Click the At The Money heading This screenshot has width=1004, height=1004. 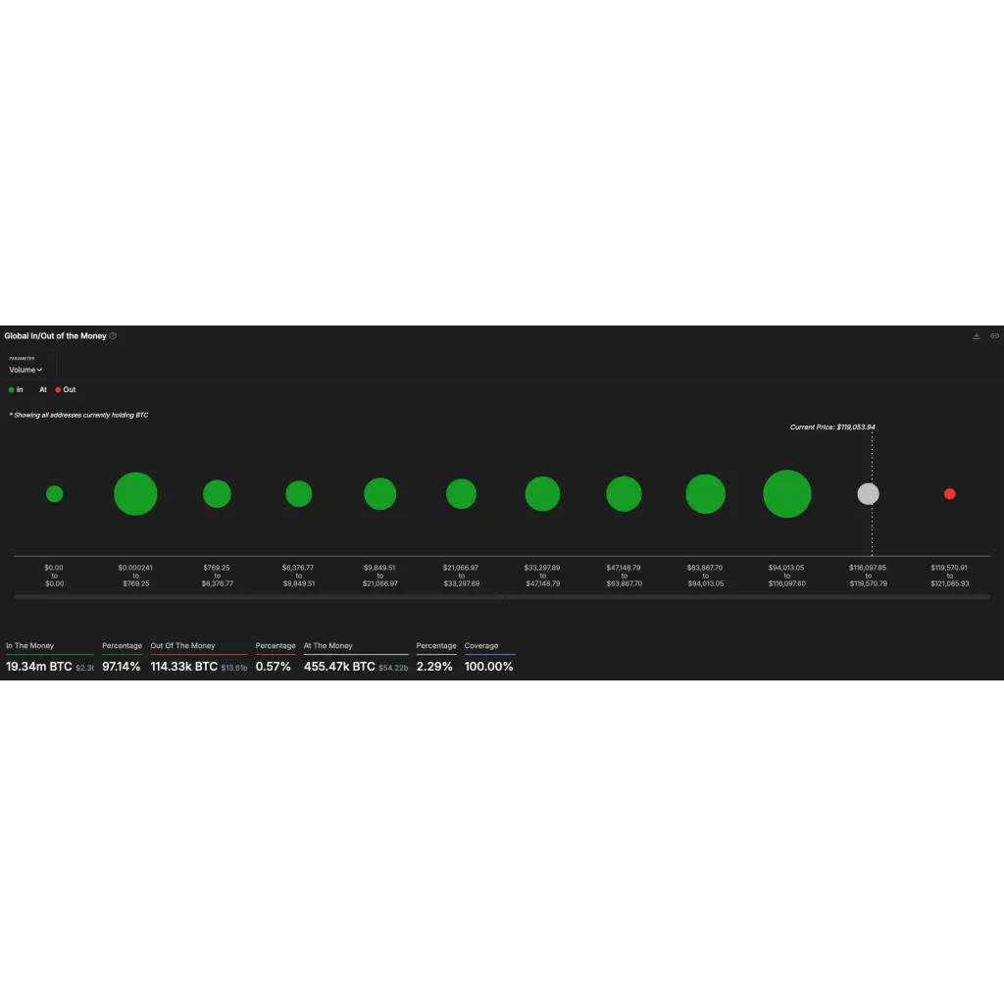click(x=327, y=645)
